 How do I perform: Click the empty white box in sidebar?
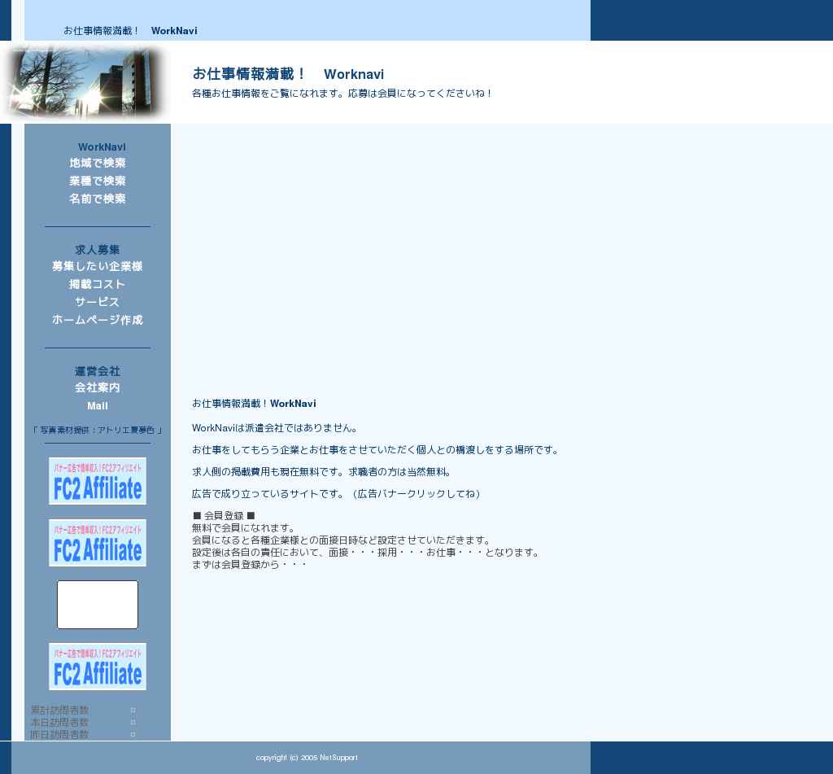click(98, 605)
